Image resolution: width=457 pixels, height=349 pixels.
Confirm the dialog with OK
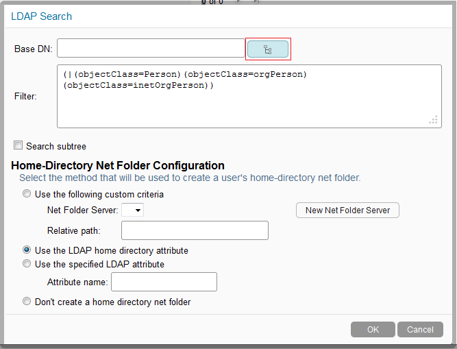(x=373, y=330)
